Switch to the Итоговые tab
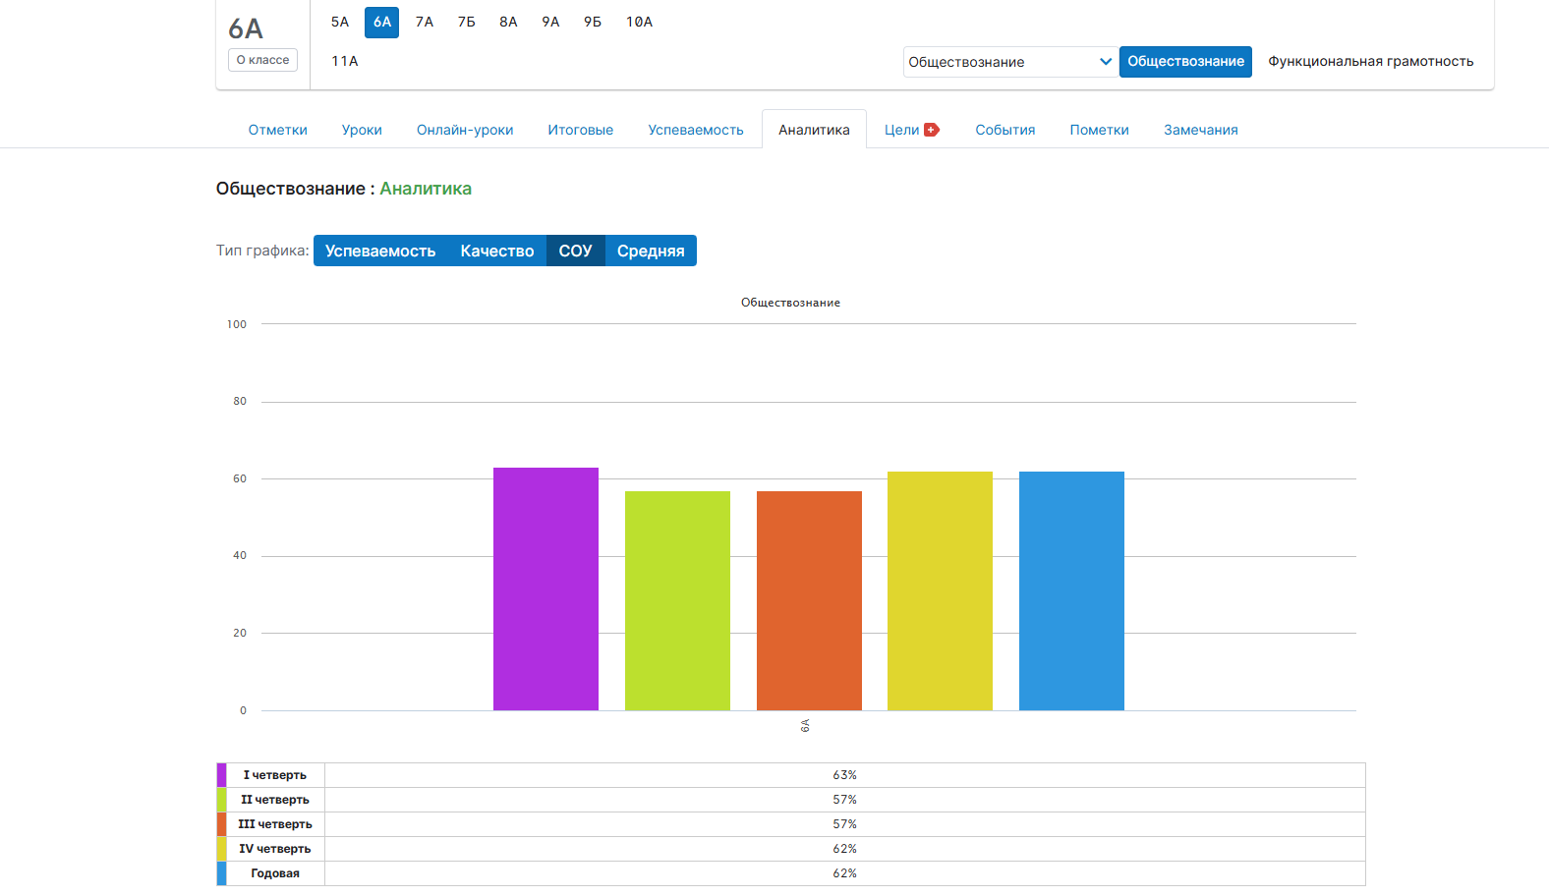 point(580,130)
